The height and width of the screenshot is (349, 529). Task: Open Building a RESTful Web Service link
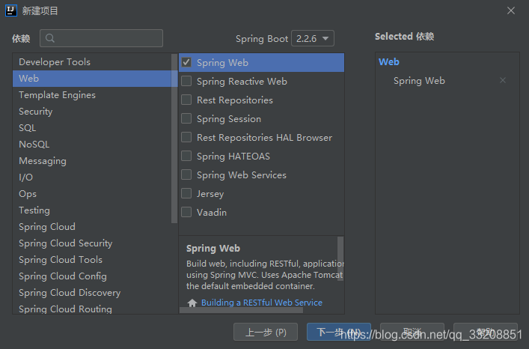coord(262,303)
